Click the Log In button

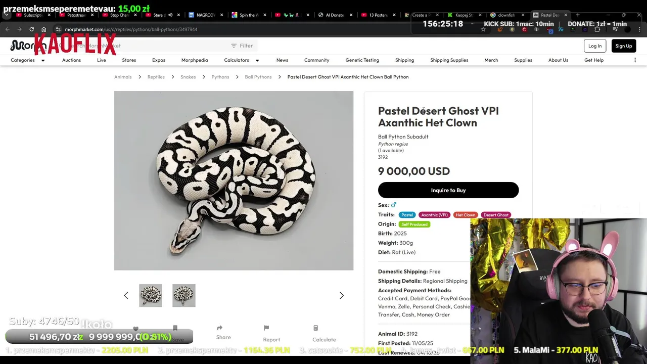coord(595,46)
